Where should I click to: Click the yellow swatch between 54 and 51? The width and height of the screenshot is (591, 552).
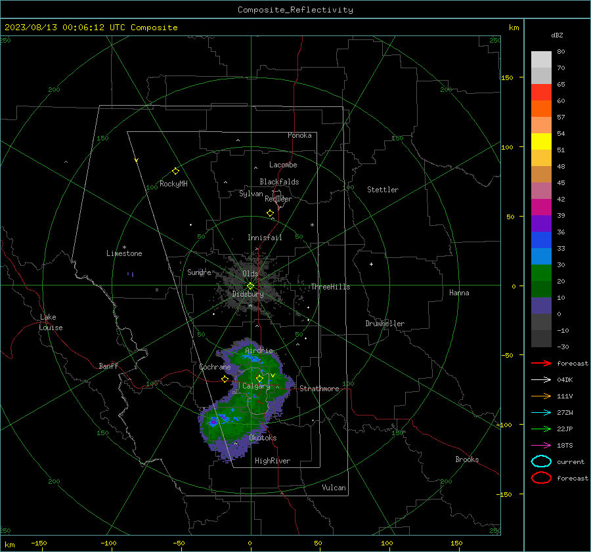tap(541, 142)
